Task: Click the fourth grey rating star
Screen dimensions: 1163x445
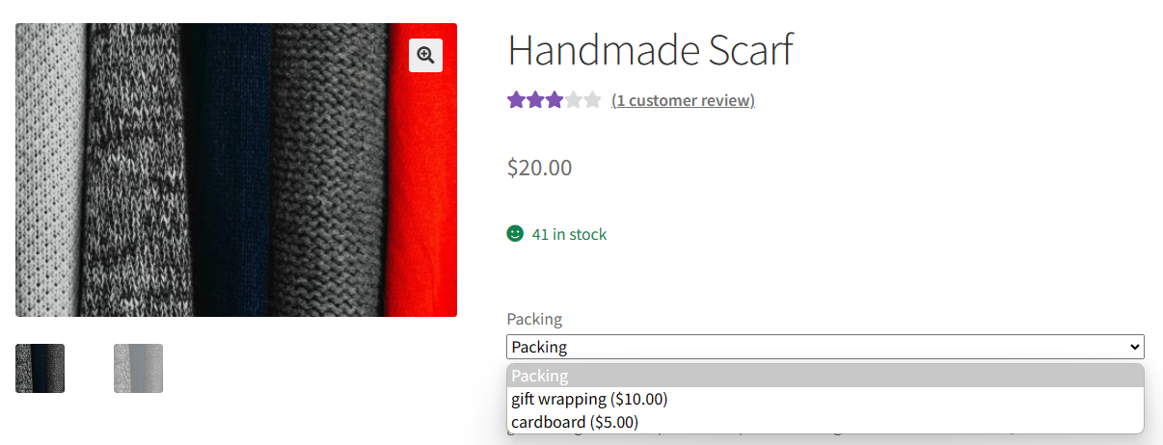Action: point(573,99)
